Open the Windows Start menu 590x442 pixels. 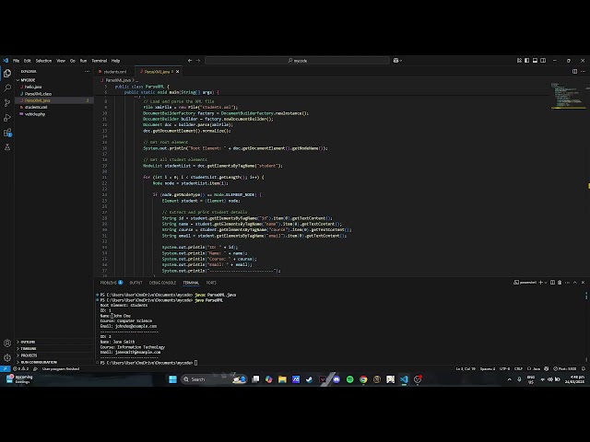coord(172,379)
